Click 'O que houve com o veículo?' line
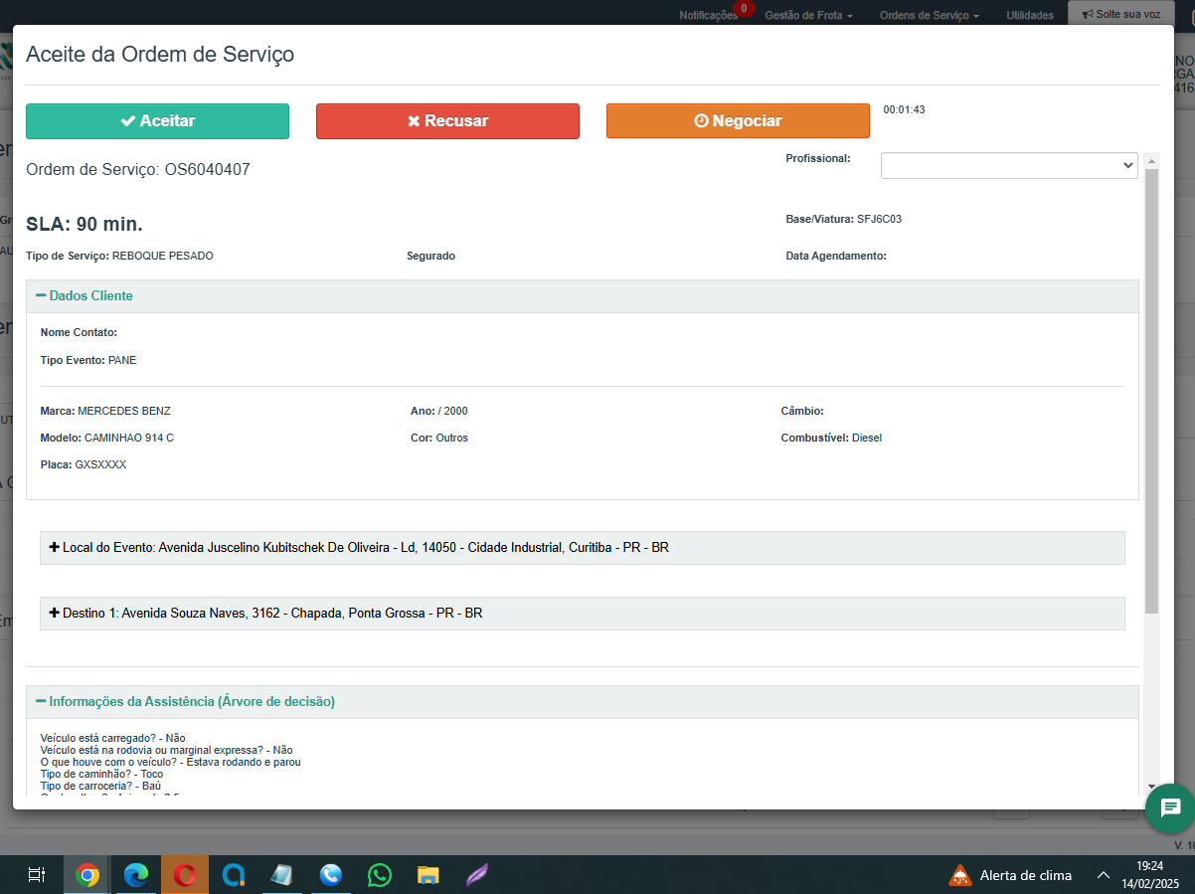1195x894 pixels. 170,762
